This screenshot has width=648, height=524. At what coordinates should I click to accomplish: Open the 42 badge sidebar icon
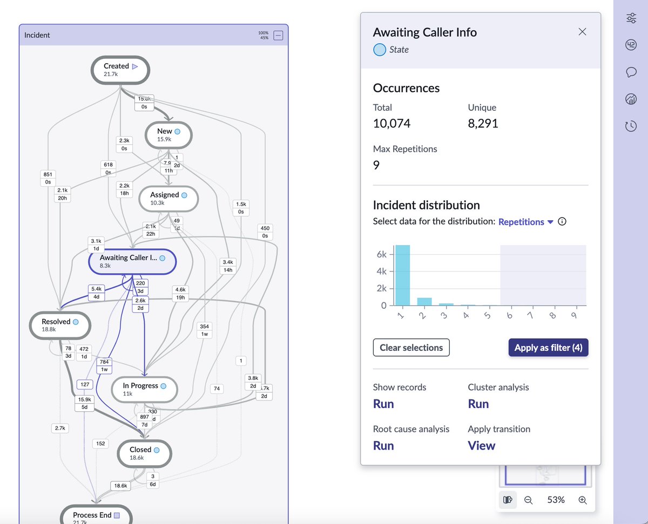[x=631, y=45]
